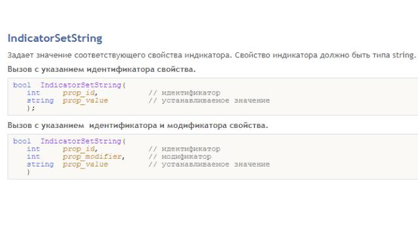Click the string type in first code block
418x235 pixels.
pos(40,101)
